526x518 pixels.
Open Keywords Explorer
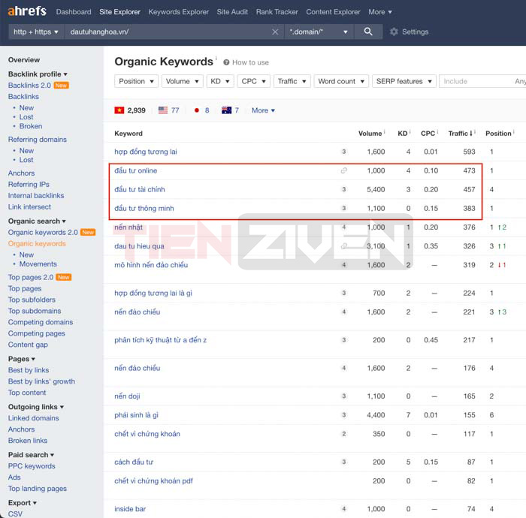[x=179, y=12]
